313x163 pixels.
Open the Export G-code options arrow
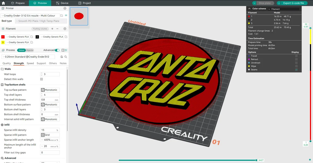click(x=279, y=3)
